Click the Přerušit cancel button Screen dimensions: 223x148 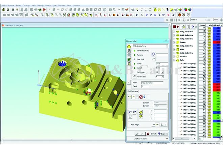[x=152, y=133]
